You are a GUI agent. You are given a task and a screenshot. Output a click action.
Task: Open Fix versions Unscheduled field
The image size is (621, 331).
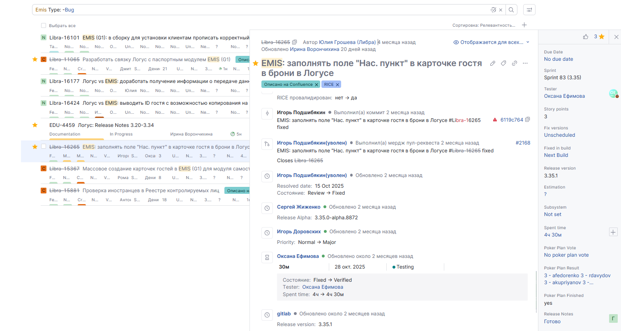pos(559,135)
